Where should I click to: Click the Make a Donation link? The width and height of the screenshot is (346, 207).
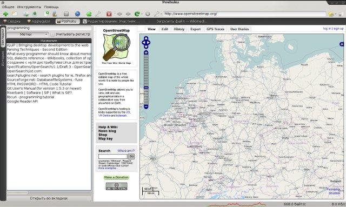pyautogui.click(x=116, y=177)
